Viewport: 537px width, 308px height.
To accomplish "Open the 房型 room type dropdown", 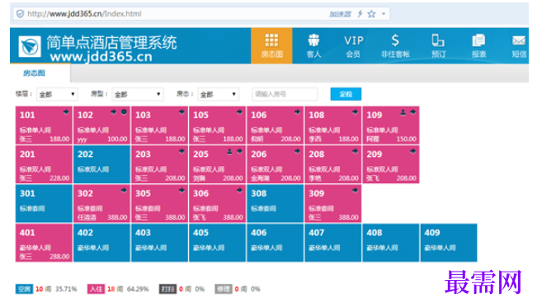I will (x=138, y=94).
